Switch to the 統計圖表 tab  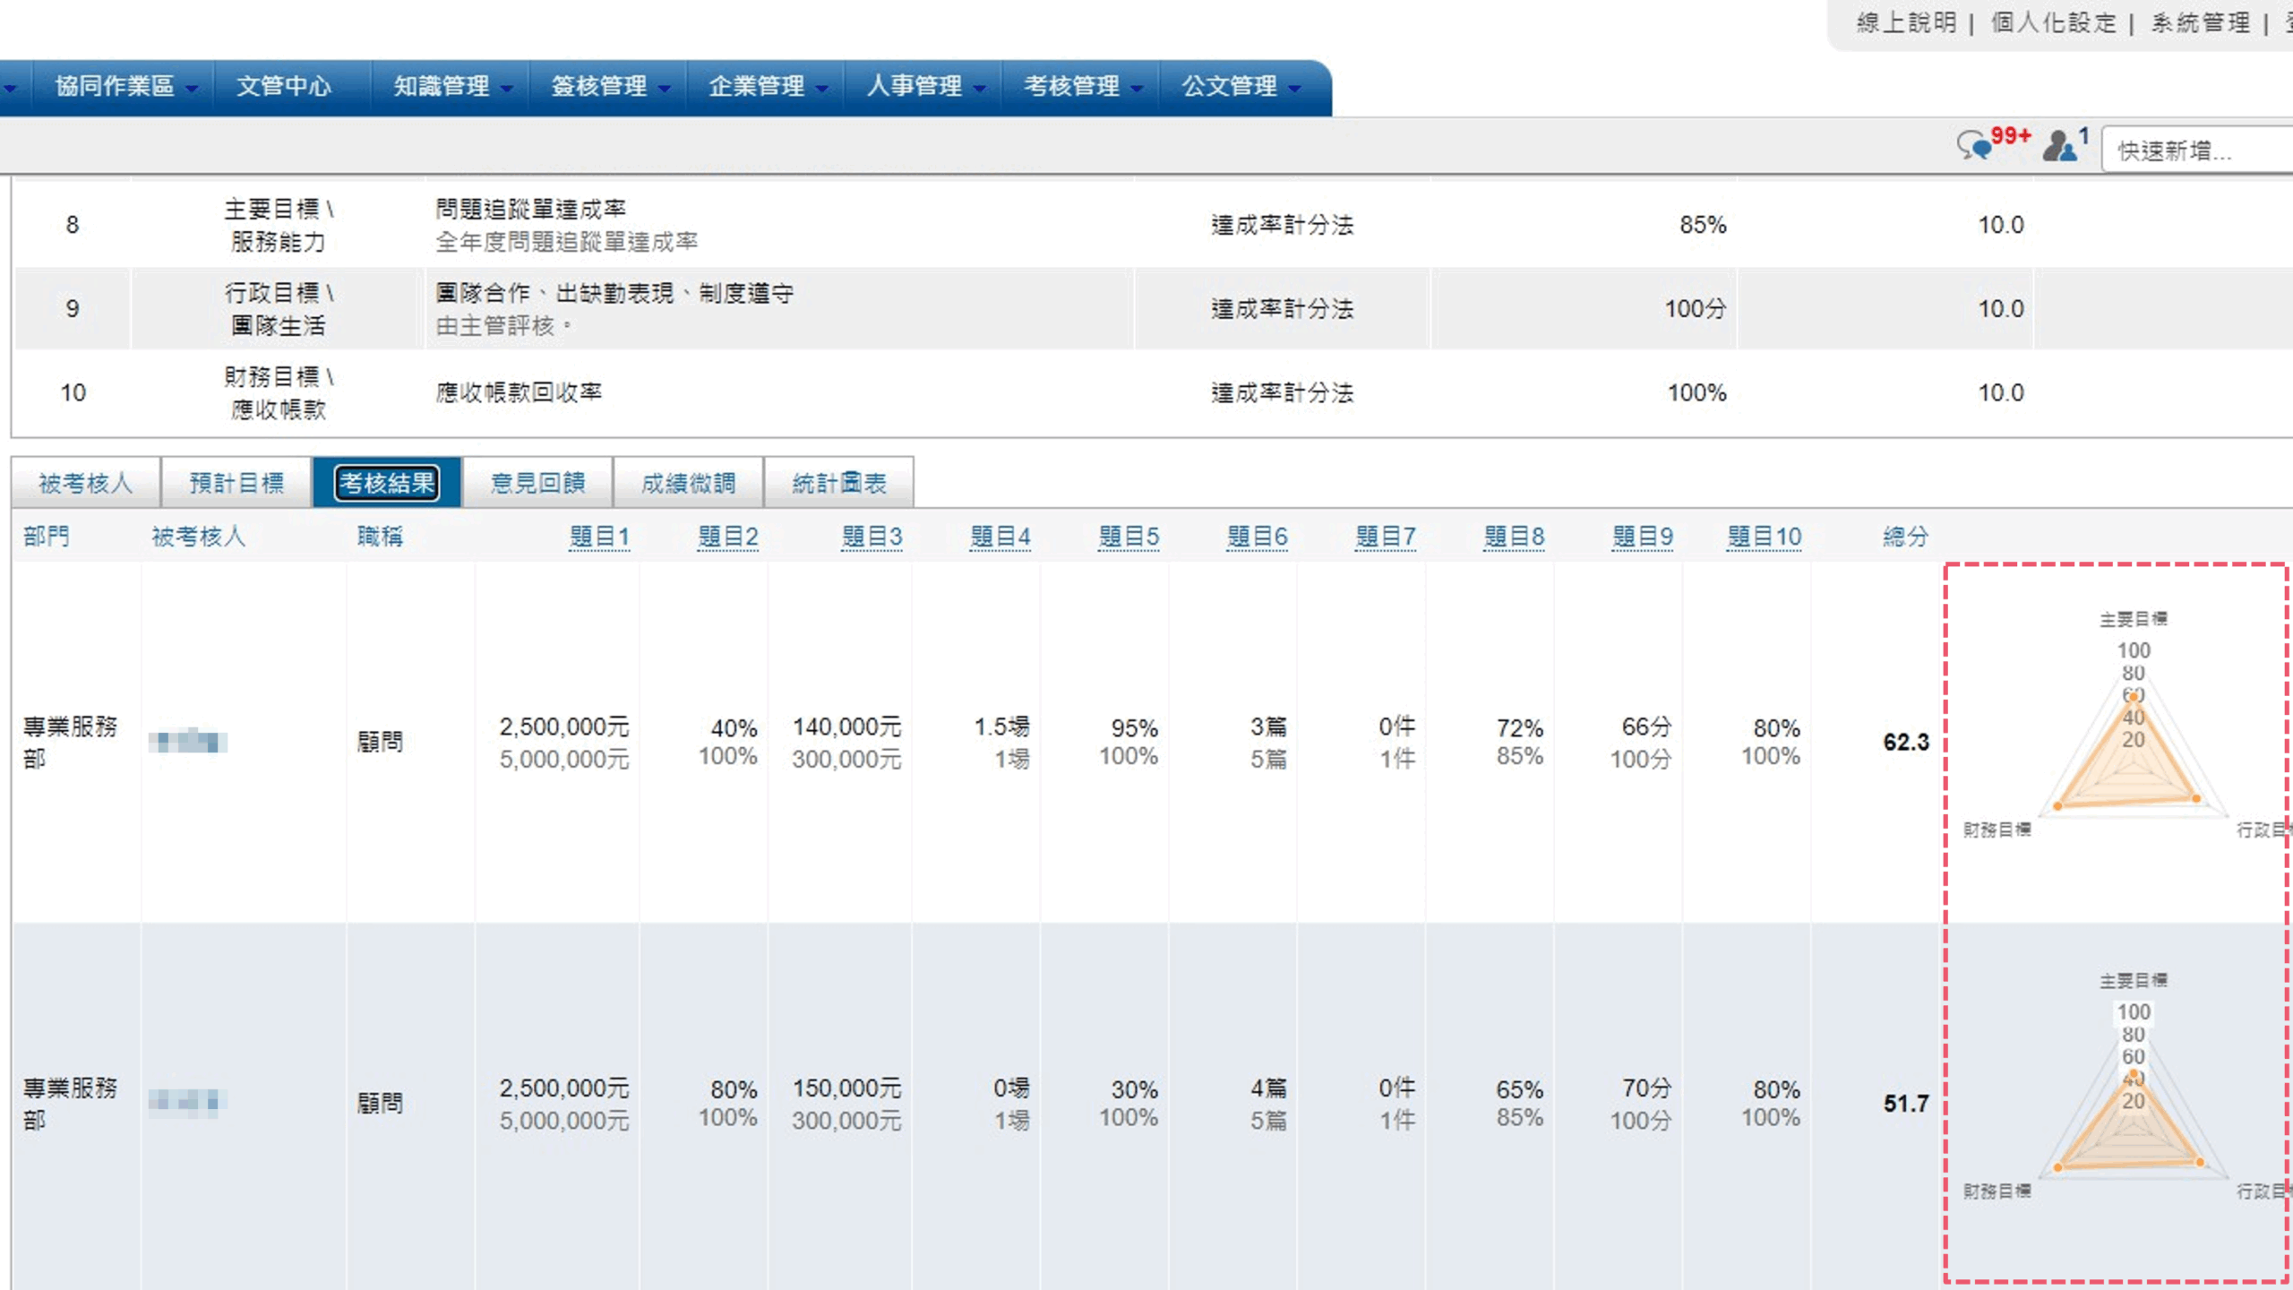(x=838, y=484)
